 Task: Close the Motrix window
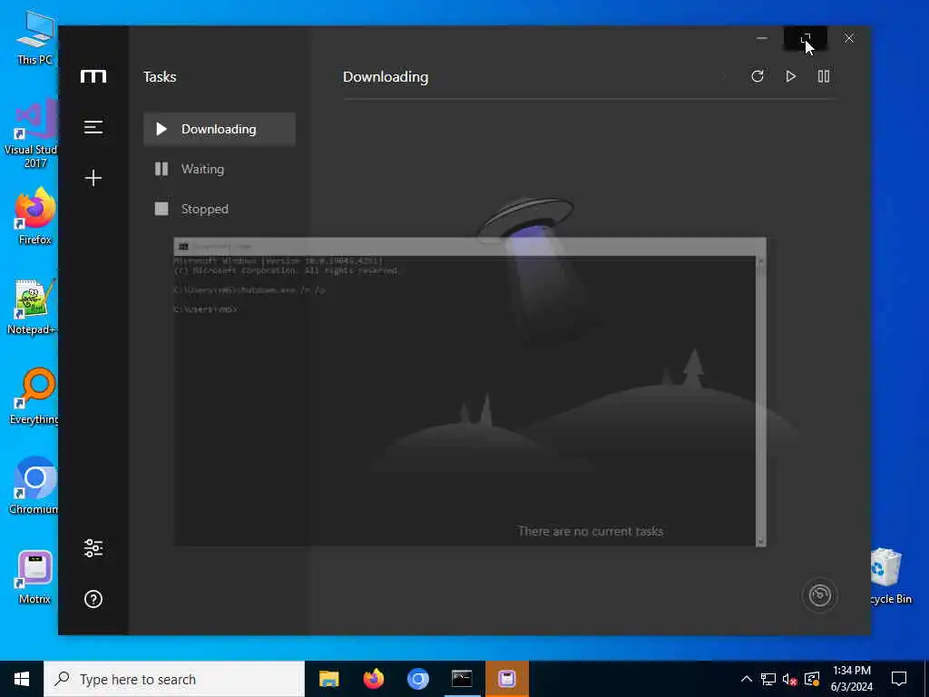pyautogui.click(x=849, y=38)
